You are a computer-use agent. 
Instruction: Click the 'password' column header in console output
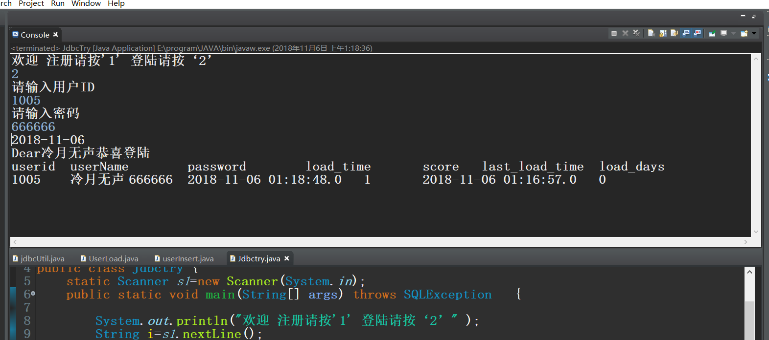tap(217, 167)
